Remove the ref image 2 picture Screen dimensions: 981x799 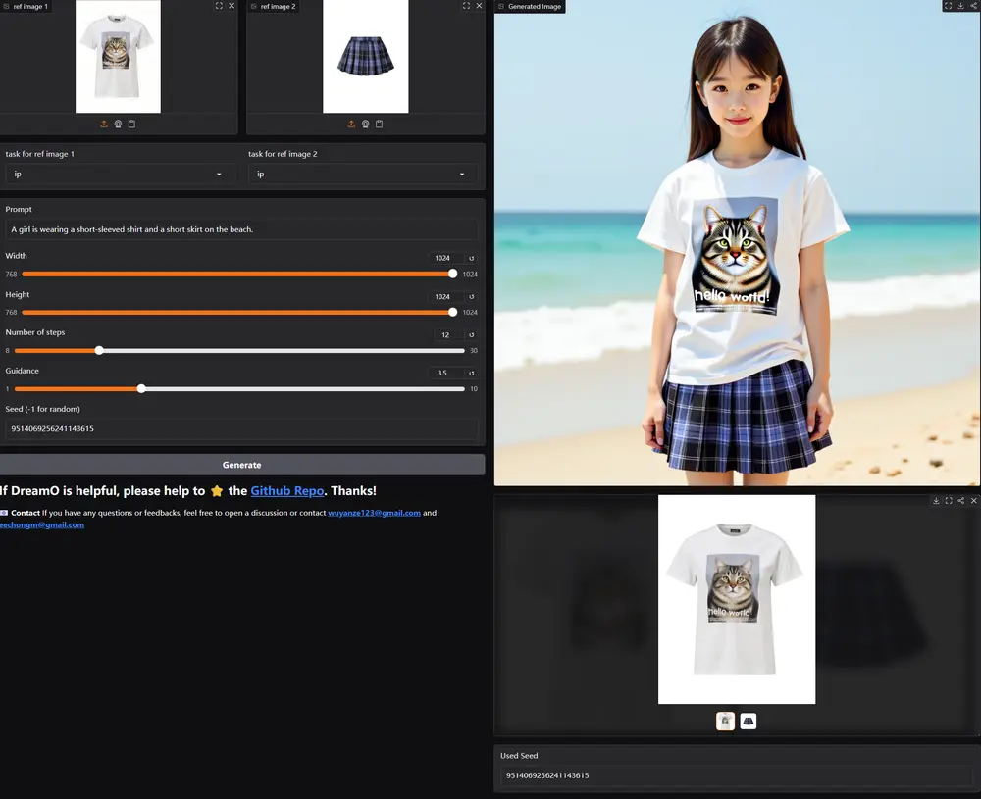(480, 6)
